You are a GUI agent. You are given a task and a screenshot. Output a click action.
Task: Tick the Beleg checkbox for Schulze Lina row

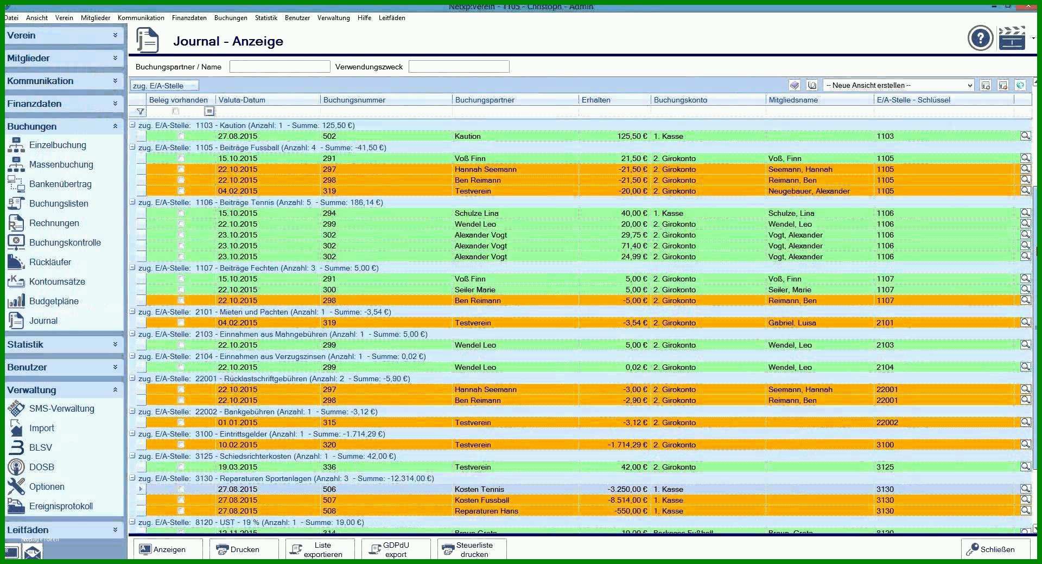click(x=181, y=213)
